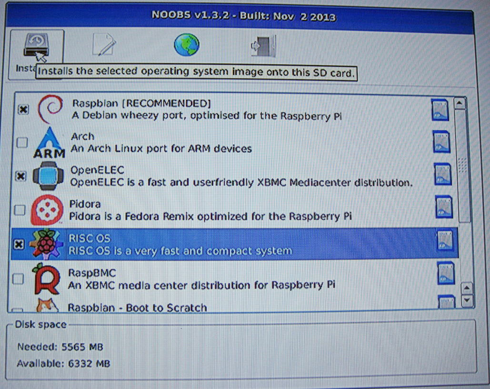Viewport: 490px width, 389px height.
Task: Open online help globe icon
Action: (x=186, y=45)
